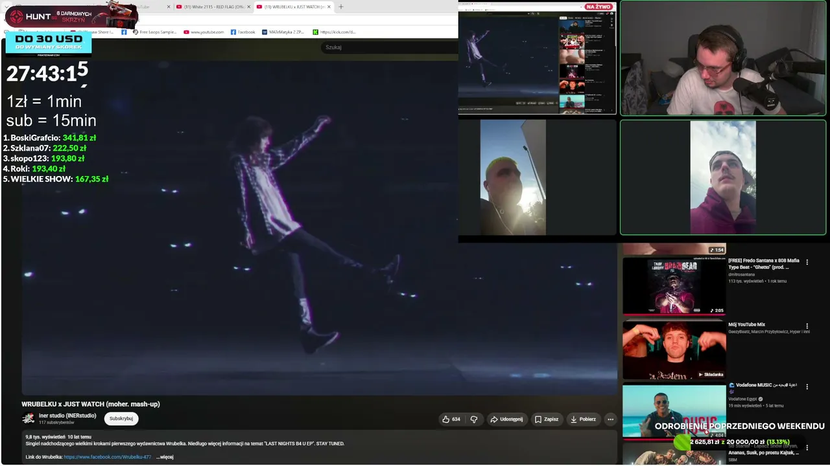Viewport: 830px width, 466px height.
Task: Subscribe to iner studio with Subskrybuj
Action: [121, 419]
